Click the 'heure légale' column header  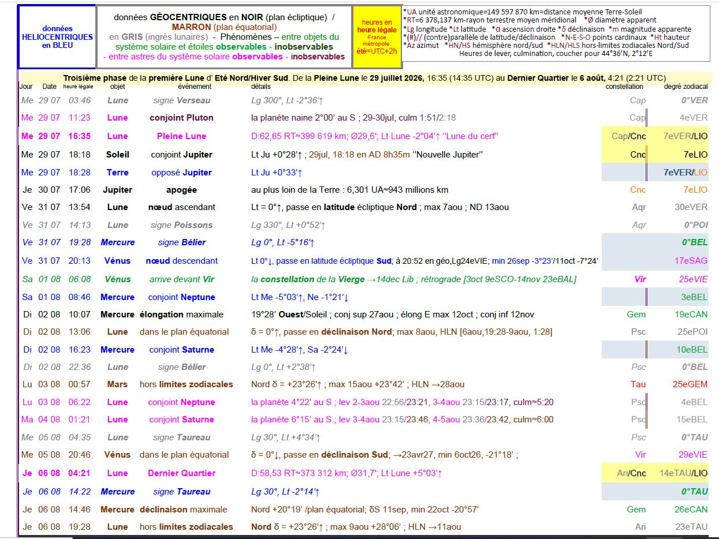point(78,87)
